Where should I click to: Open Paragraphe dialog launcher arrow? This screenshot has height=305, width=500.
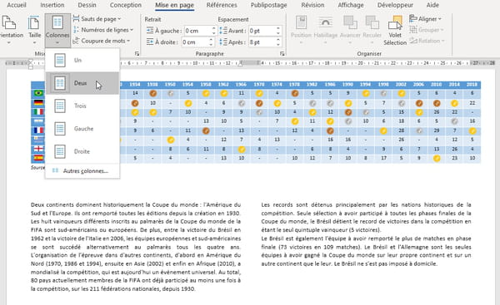coord(282,54)
